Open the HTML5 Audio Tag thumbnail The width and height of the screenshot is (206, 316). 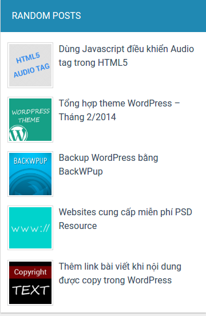pos(30,65)
